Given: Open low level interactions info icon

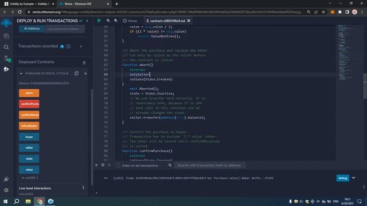Looking at the screenshot, I should [83, 187].
